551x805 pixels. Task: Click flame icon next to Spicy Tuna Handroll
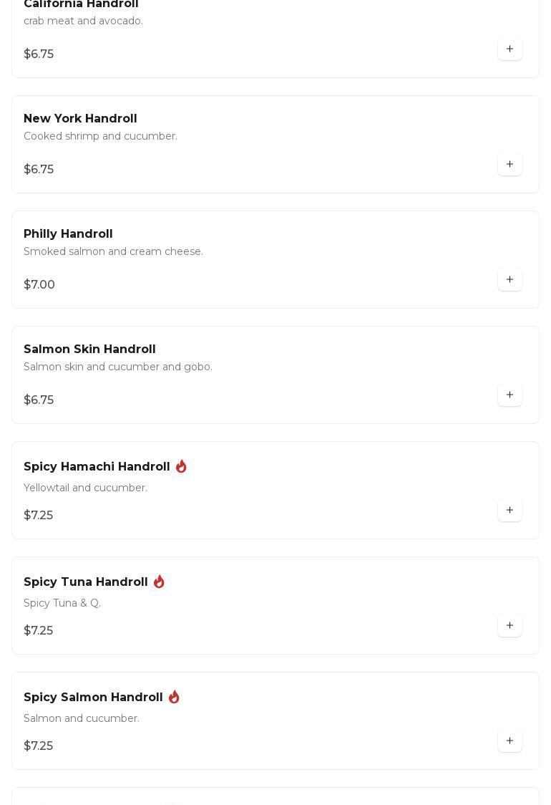click(159, 582)
